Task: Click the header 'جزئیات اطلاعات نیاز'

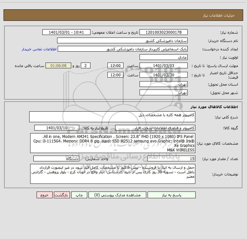Action: pos(219,15)
